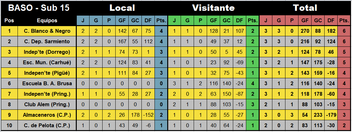This screenshot has height=132, width=352.
Task: Select the C. Dep. Sarmiento team cell
Action: 47,41
